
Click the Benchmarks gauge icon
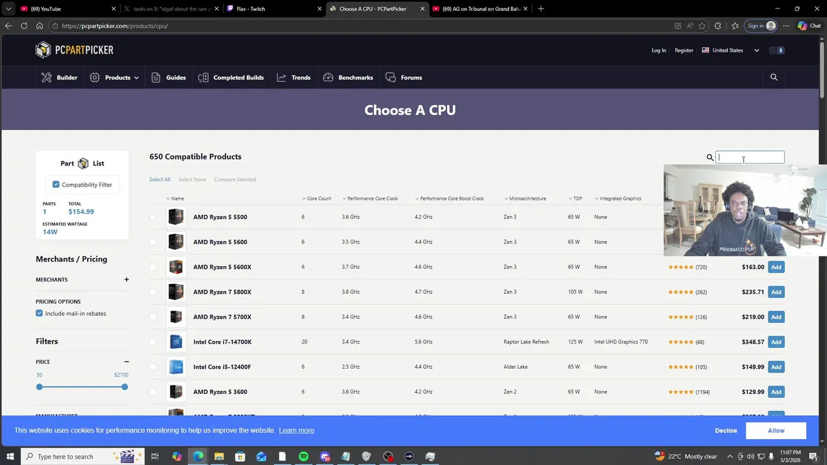pos(328,77)
